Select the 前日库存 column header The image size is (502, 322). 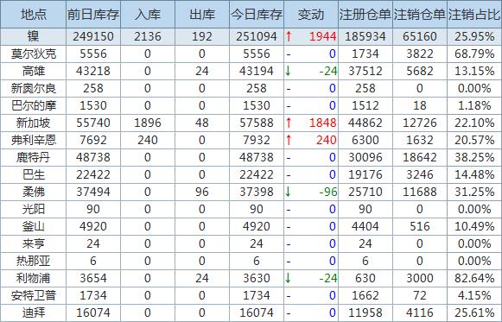[93, 15]
